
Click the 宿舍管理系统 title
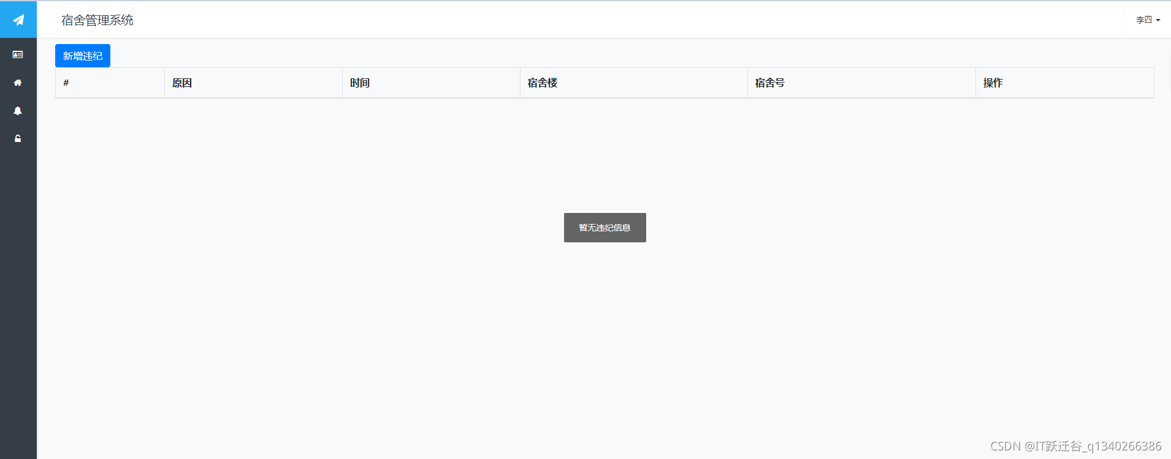pyautogui.click(x=97, y=20)
